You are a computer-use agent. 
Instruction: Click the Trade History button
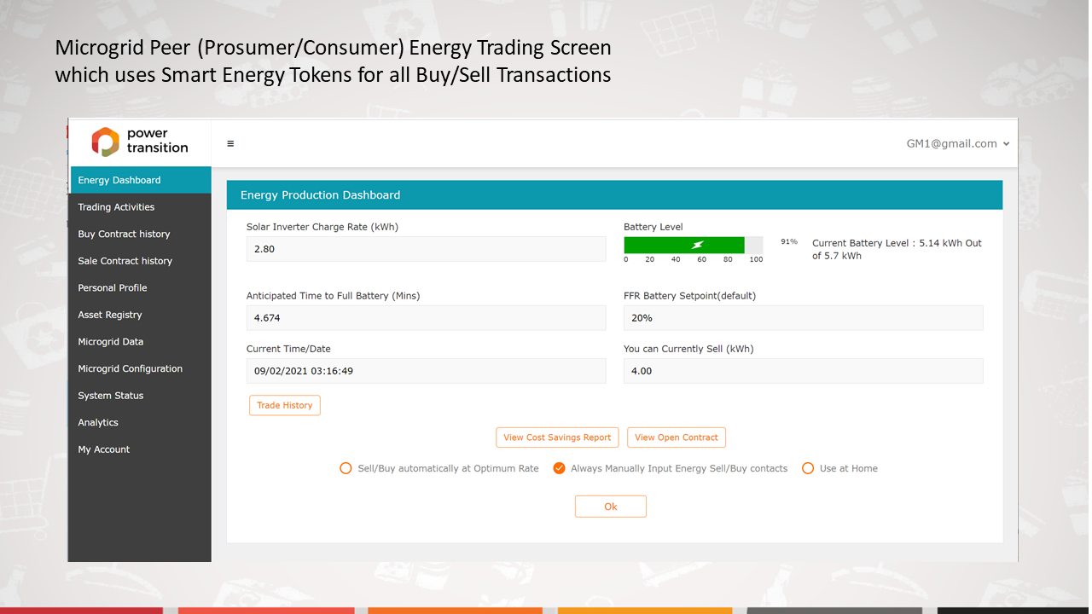[285, 405]
